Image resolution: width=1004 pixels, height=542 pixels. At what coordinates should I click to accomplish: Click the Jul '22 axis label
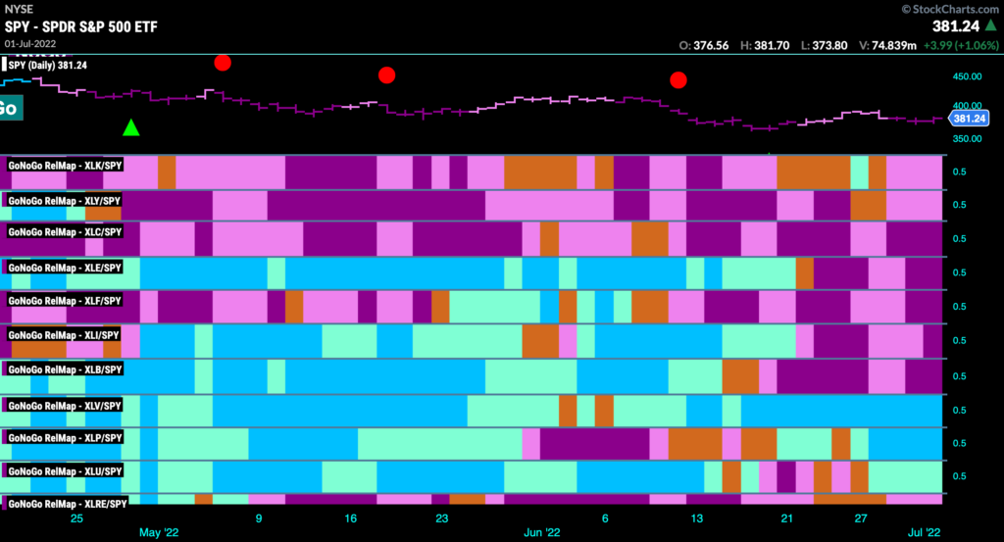click(924, 532)
